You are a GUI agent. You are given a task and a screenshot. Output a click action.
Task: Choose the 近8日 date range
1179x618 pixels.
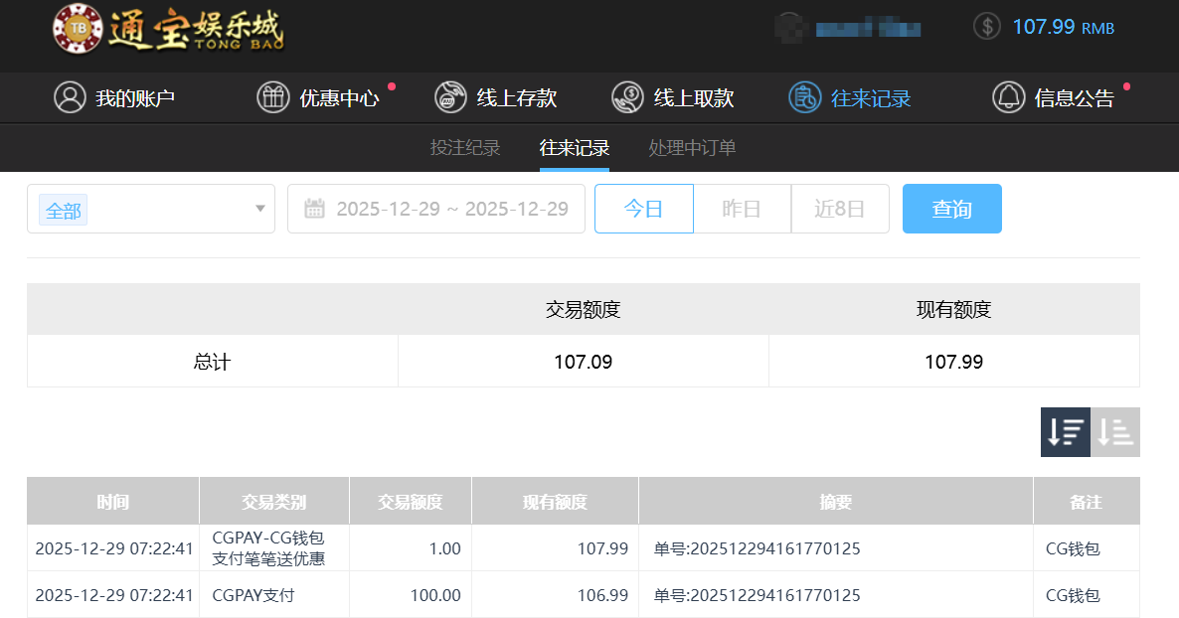coord(840,209)
